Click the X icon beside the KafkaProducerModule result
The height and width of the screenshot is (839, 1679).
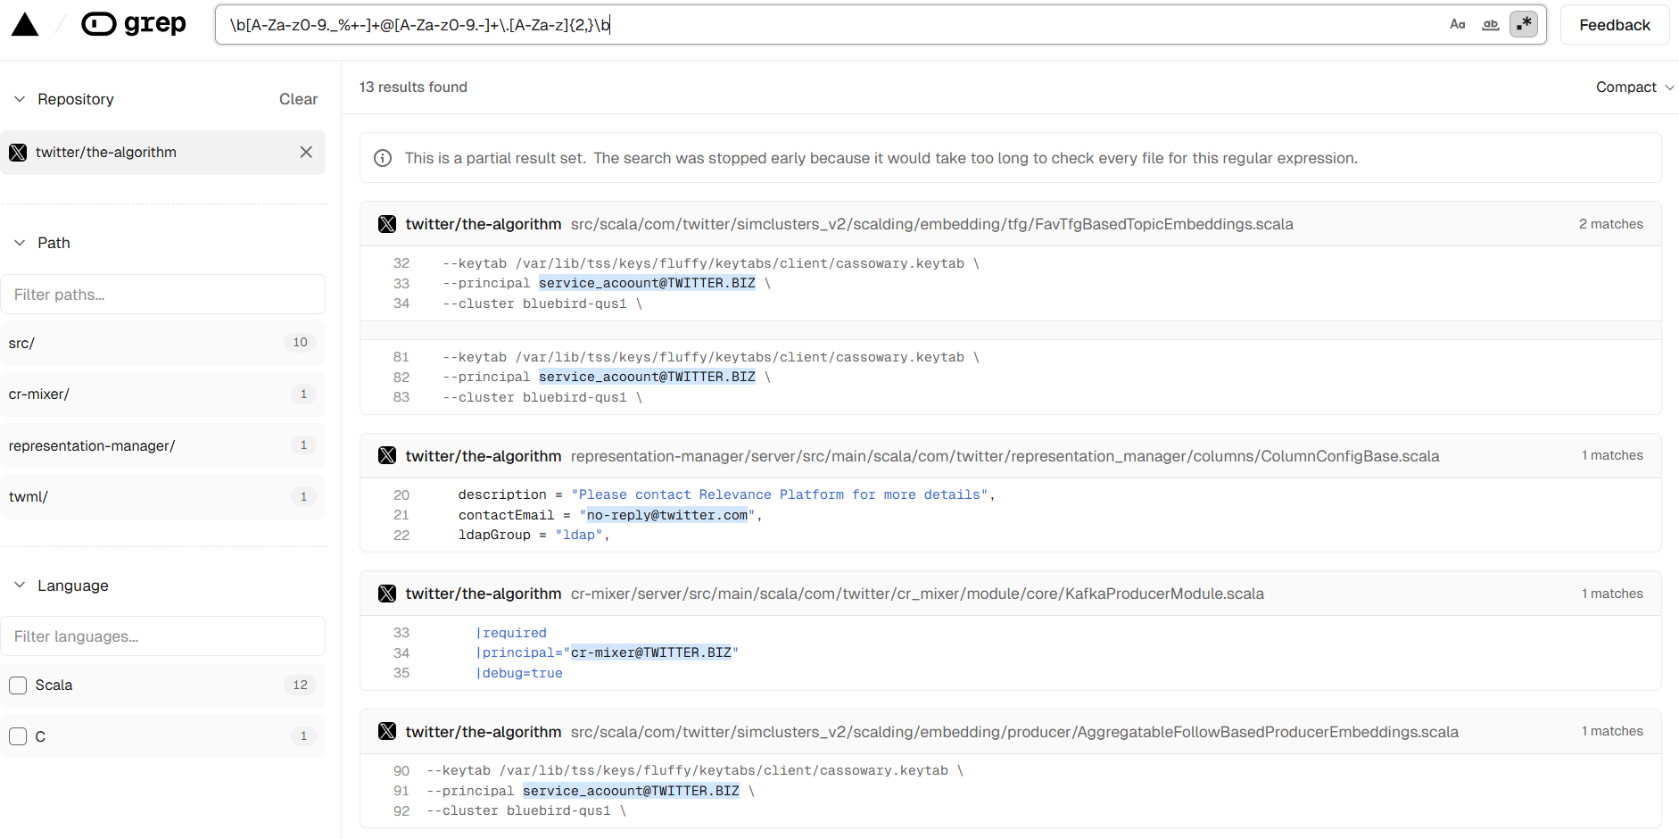tap(387, 594)
